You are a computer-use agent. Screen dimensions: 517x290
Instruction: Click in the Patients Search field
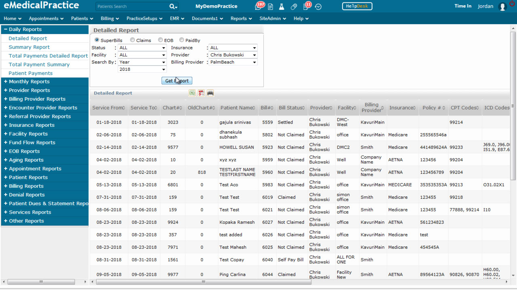[x=132, y=6]
